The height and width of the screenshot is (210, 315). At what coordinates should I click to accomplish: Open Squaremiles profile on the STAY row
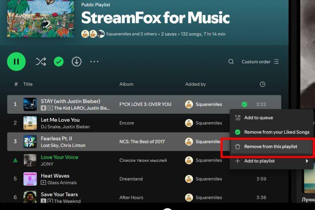[209, 104]
